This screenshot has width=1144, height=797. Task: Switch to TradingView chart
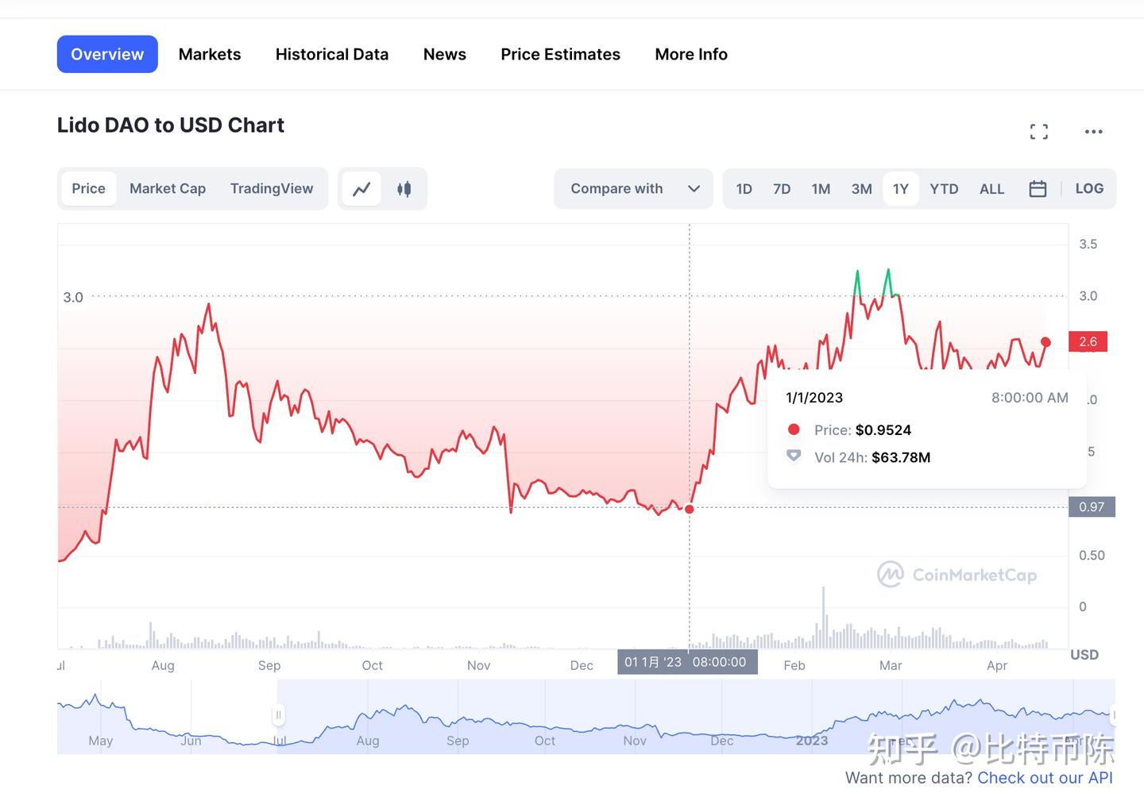272,189
